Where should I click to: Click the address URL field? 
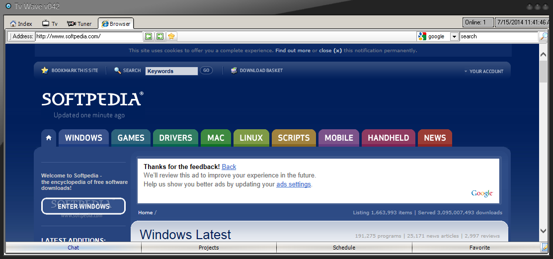click(x=89, y=36)
